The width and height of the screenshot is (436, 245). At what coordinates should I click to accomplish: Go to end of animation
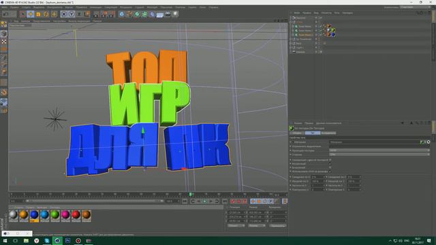tap(225, 201)
